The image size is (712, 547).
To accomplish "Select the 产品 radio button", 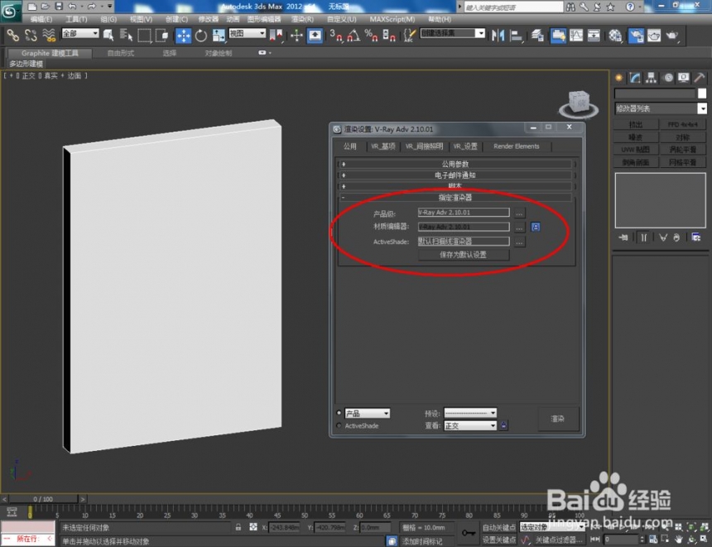I will tap(339, 413).
